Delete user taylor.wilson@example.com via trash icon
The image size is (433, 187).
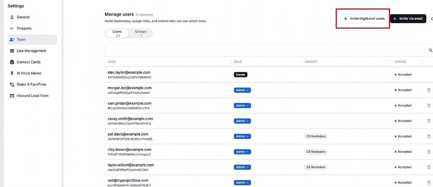click(429, 167)
